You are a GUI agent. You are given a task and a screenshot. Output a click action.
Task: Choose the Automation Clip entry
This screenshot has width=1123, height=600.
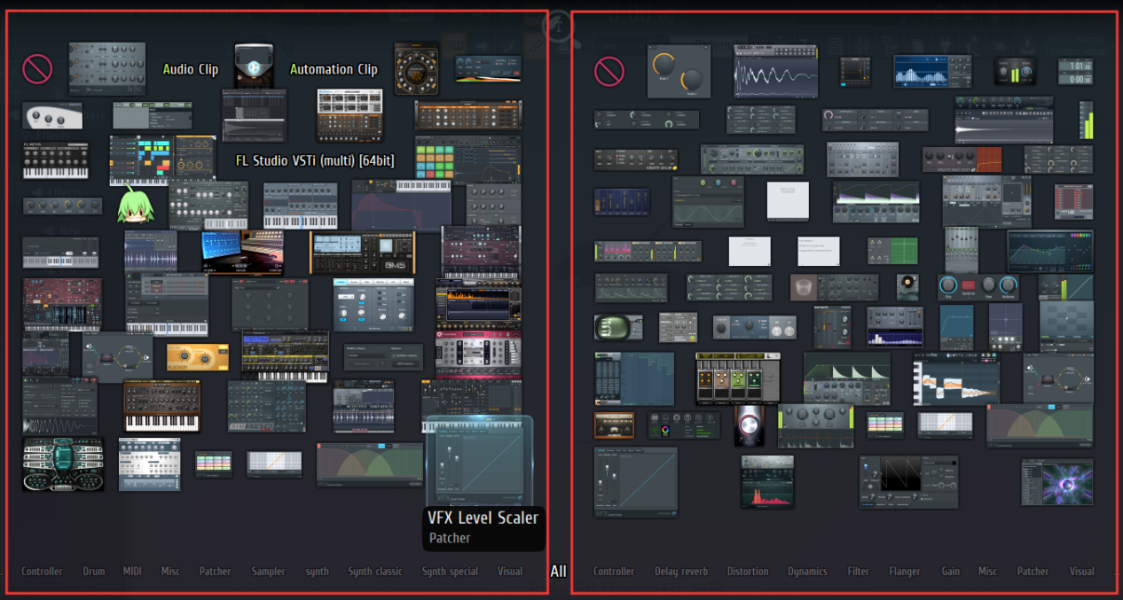tap(334, 69)
